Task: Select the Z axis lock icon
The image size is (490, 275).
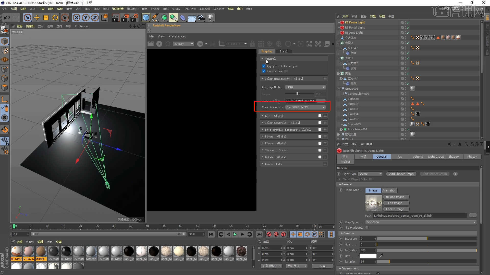Action: click(95, 18)
